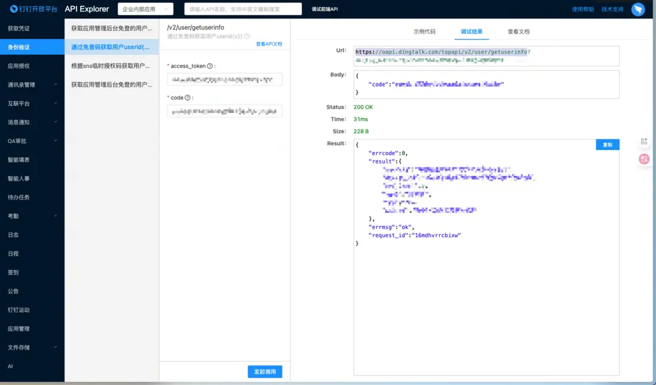Click the 复制 button on result box
This screenshot has height=385, width=656.
608,145
